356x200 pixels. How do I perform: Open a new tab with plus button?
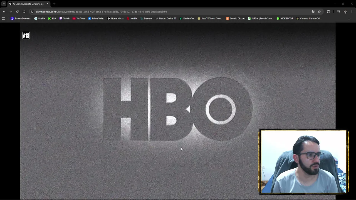(x=54, y=4)
